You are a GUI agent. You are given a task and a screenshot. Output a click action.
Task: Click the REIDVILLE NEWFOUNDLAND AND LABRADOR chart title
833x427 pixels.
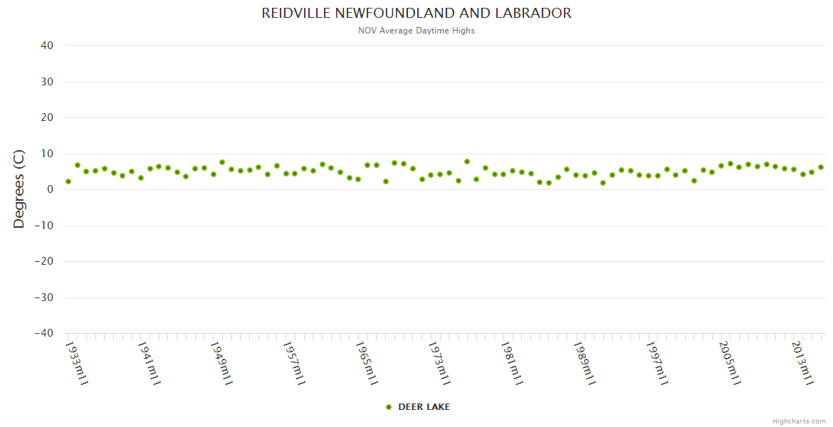[x=416, y=14]
